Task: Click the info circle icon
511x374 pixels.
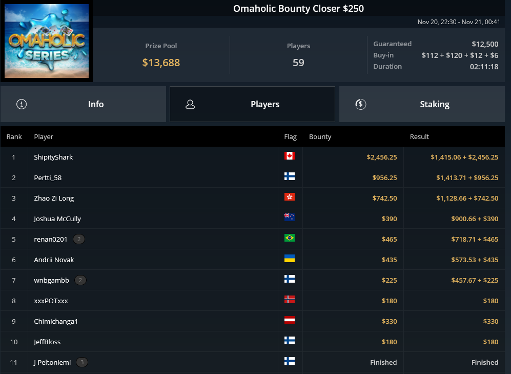Action: 22,104
